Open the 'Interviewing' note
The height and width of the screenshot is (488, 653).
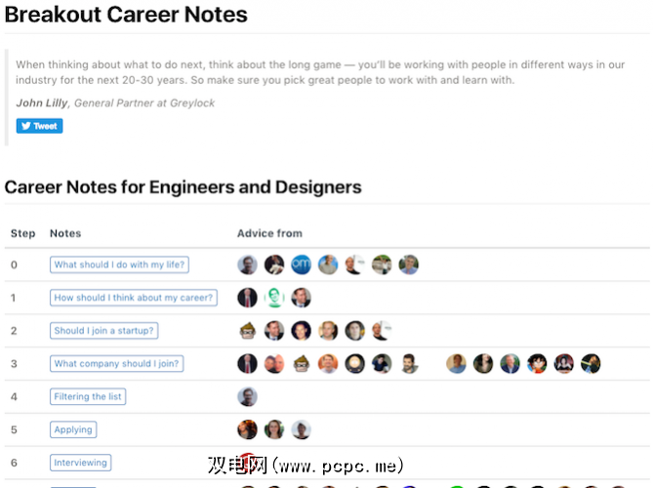coord(80,463)
